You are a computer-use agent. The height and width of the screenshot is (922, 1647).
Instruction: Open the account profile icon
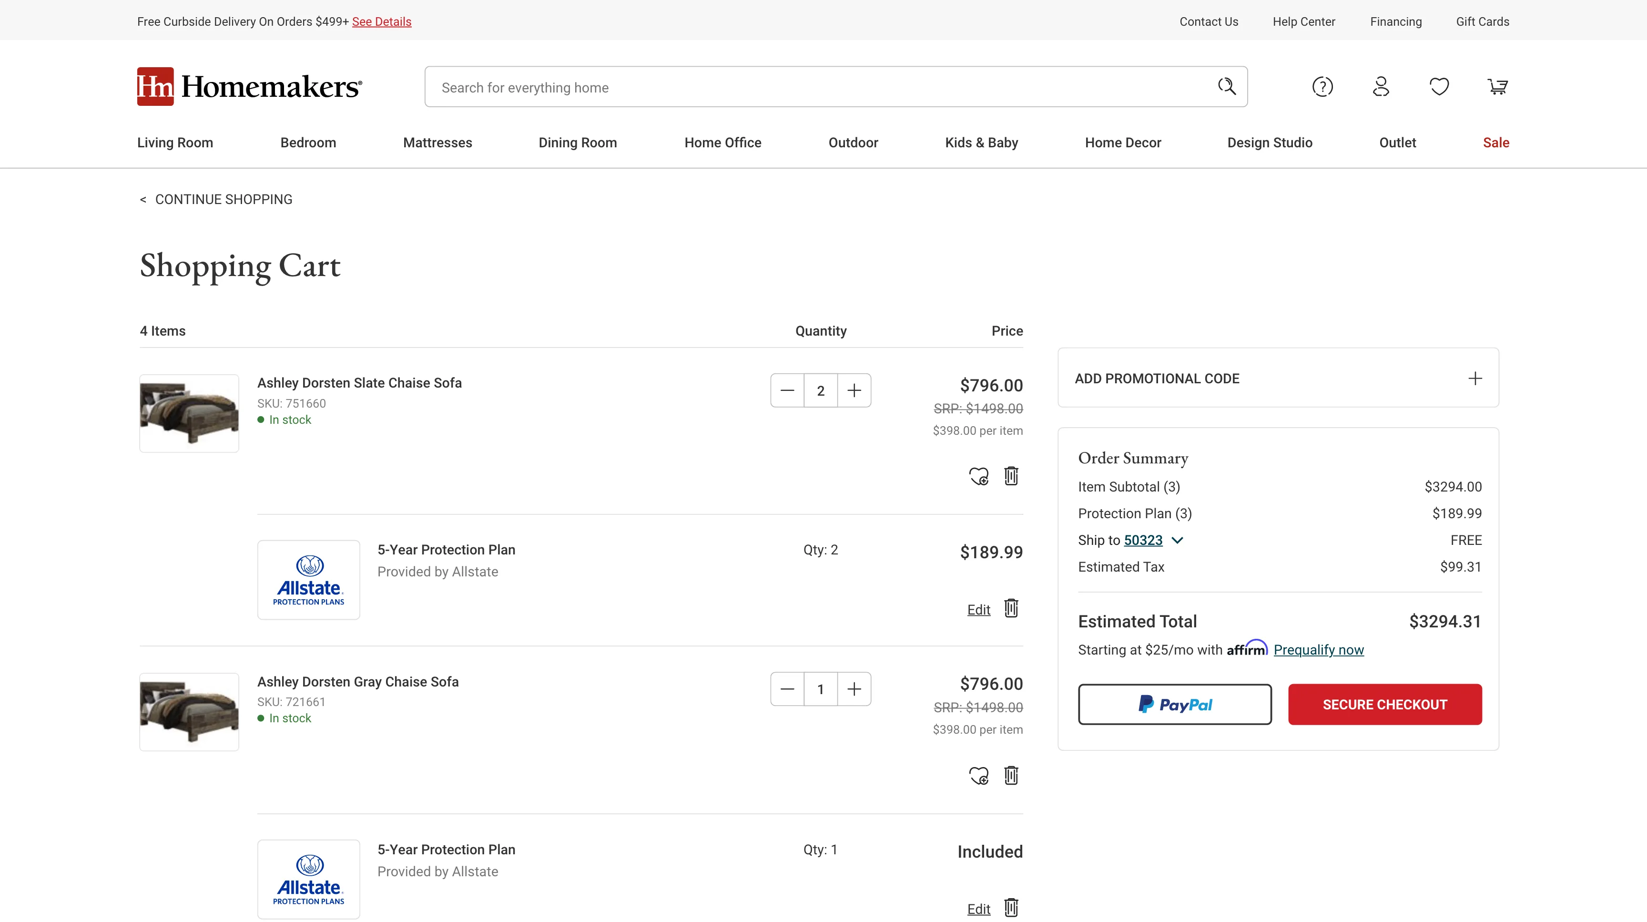(1381, 86)
